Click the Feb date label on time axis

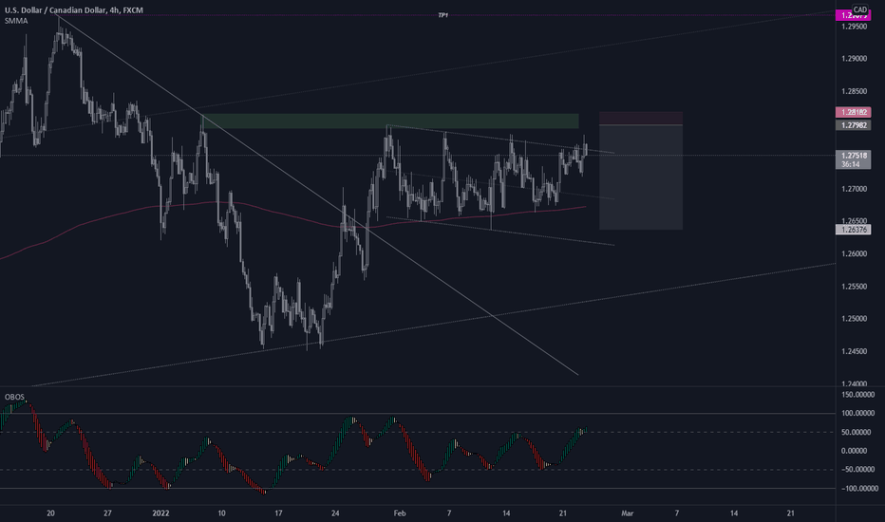tap(400, 513)
